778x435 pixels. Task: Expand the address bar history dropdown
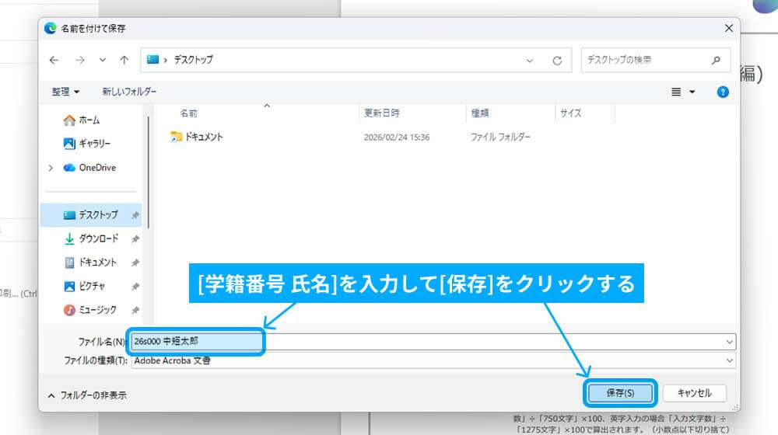530,60
